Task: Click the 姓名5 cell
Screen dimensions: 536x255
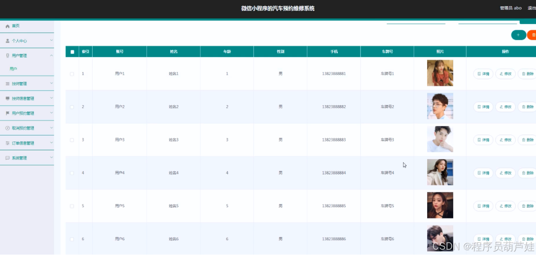Action: tap(174, 206)
